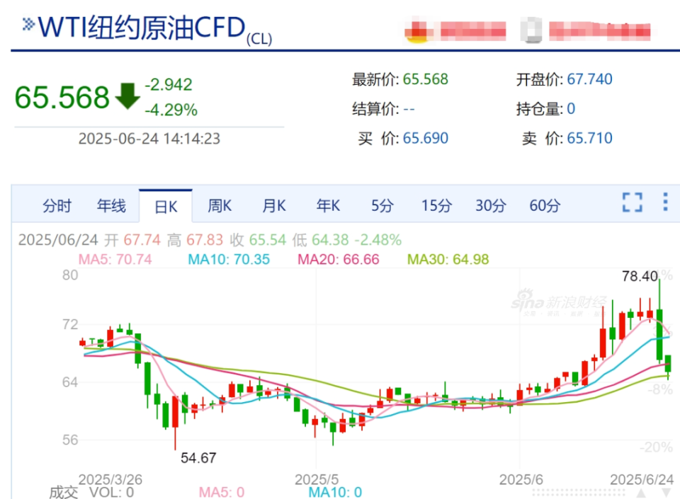Image resolution: width=680 pixels, height=499 pixels.
Task: Click the double-arrow icon before WTI title
Action: tap(28, 24)
